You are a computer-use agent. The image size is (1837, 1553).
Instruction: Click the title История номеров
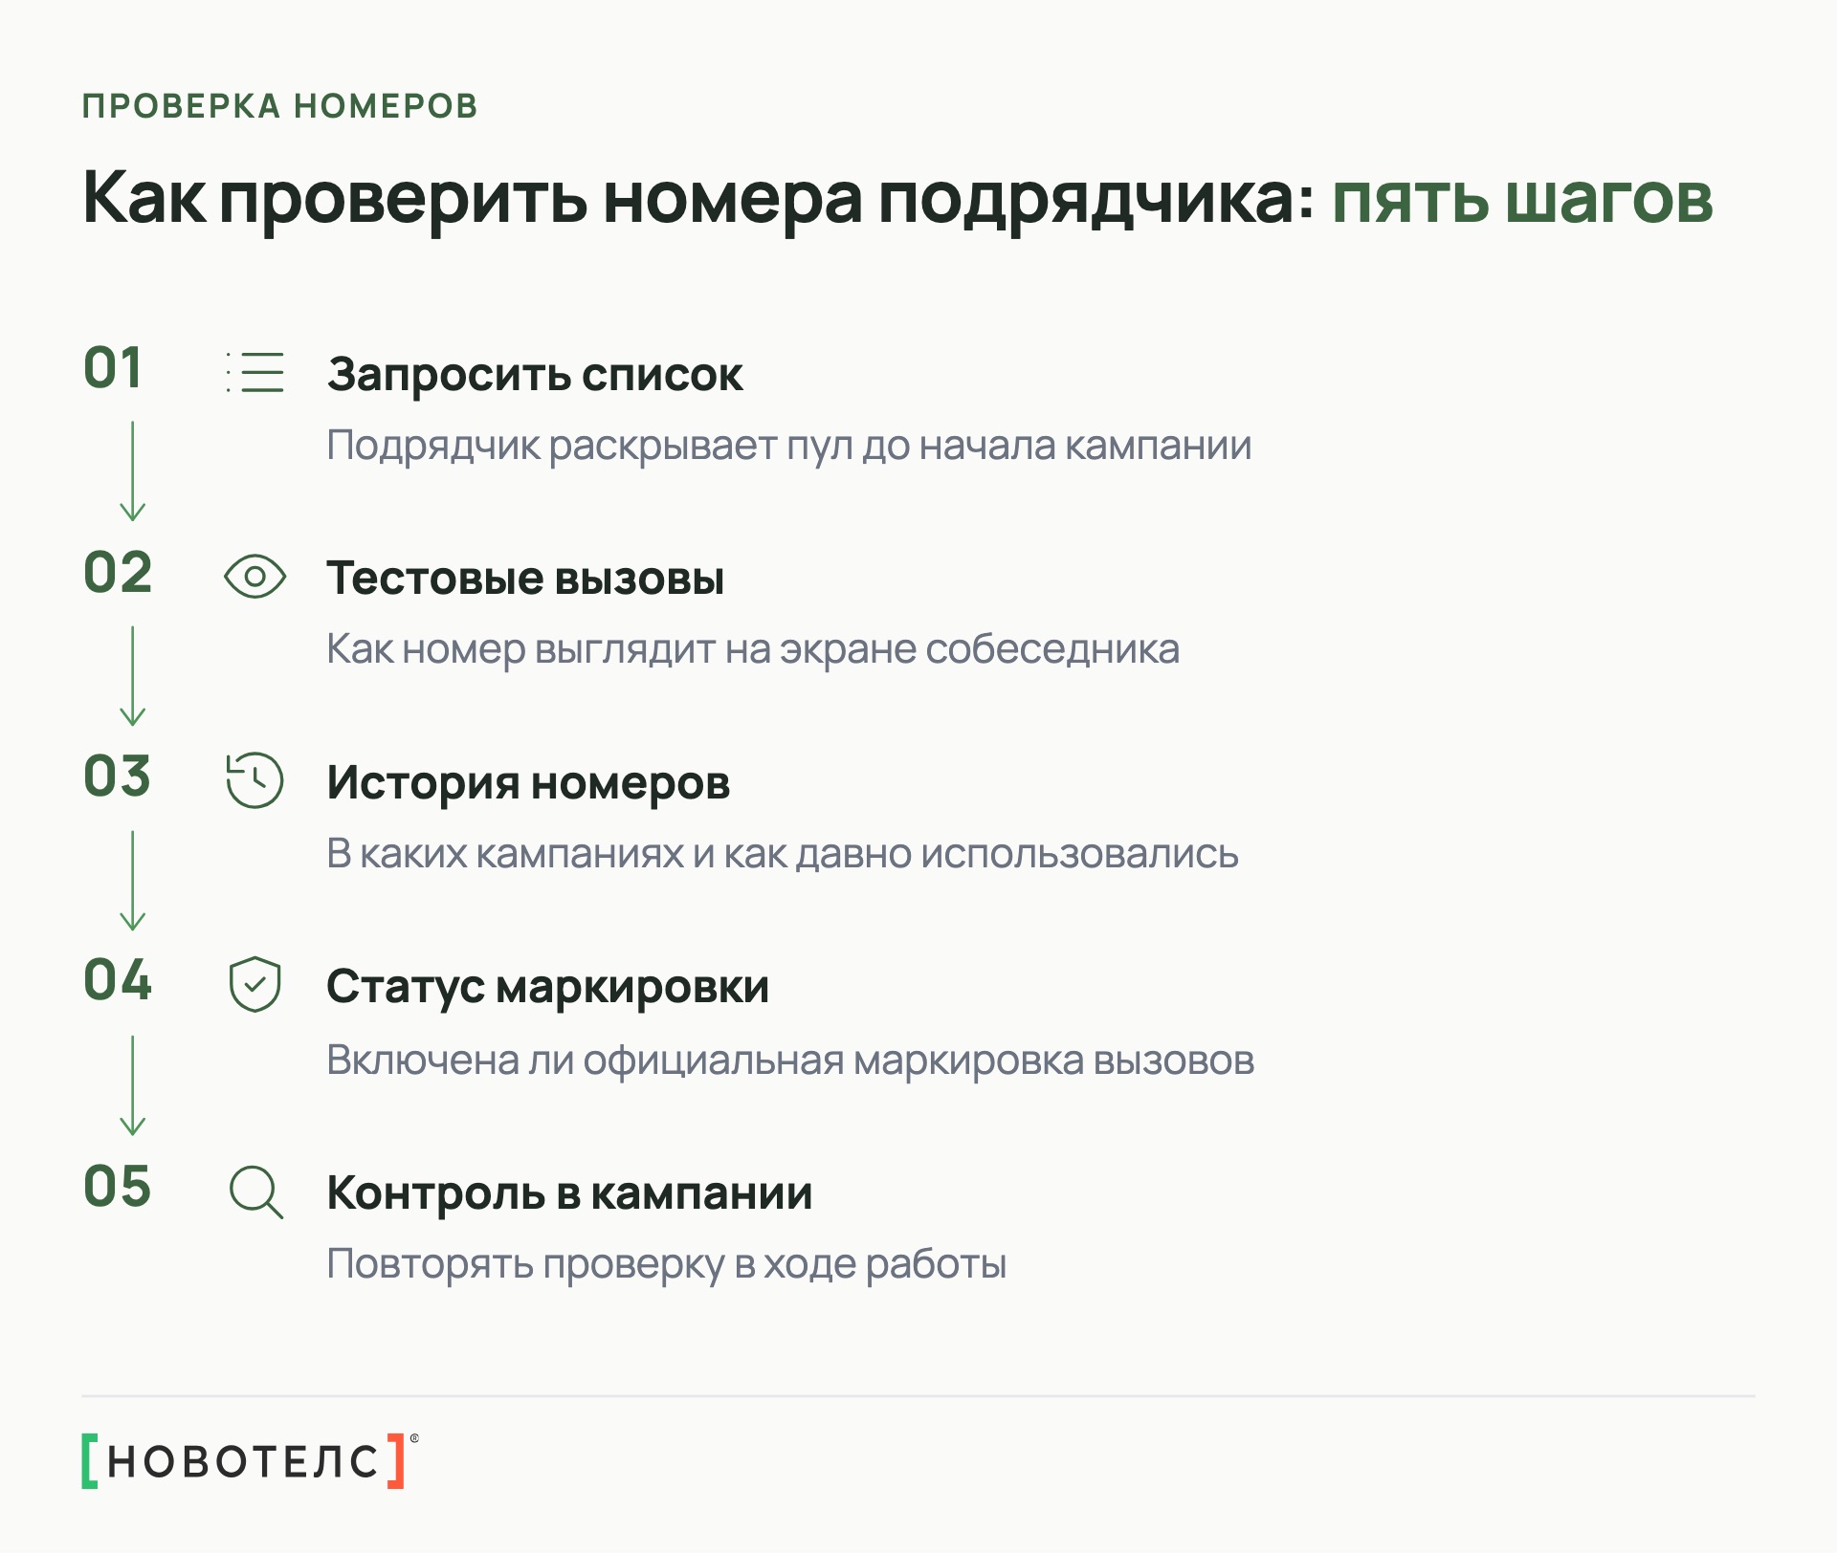point(528,783)
